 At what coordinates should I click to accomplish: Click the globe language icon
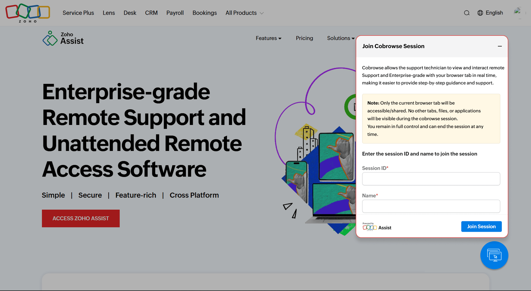[480, 13]
